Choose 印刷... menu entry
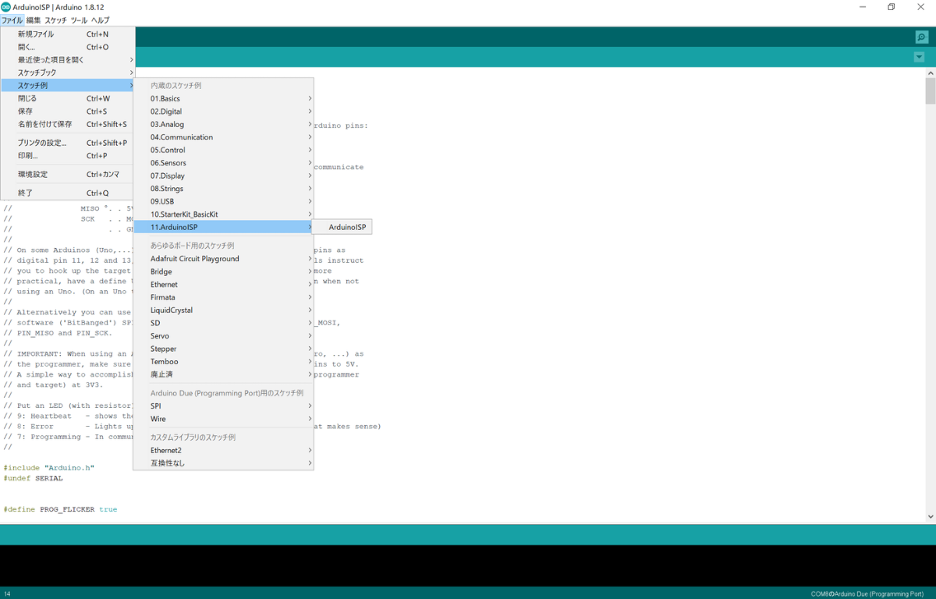936x599 pixels. coord(68,155)
